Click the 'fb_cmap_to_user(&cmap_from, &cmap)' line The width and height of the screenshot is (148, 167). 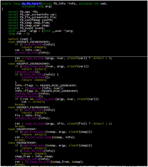tap(49, 162)
